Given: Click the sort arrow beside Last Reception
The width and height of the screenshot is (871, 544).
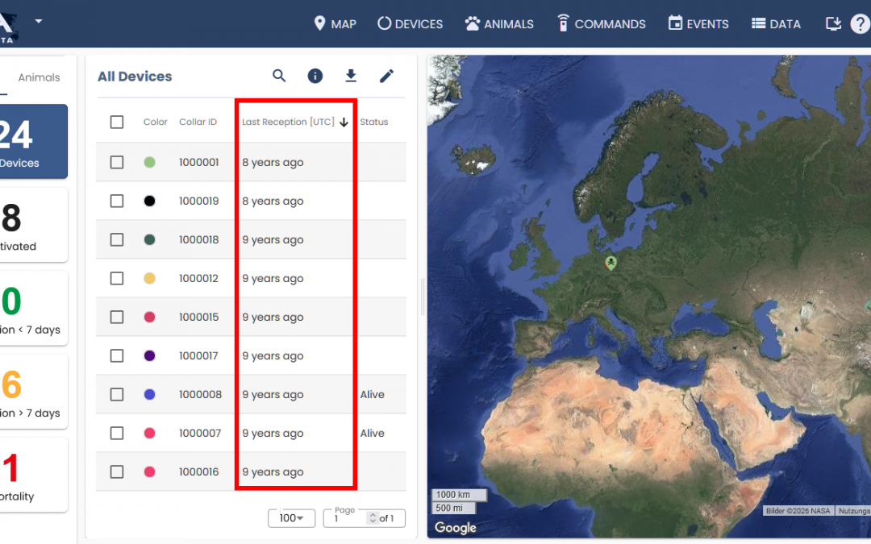Looking at the screenshot, I should 344,123.
